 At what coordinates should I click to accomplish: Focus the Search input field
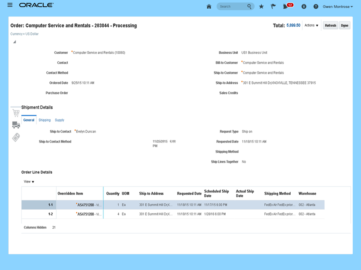click(x=232, y=6)
